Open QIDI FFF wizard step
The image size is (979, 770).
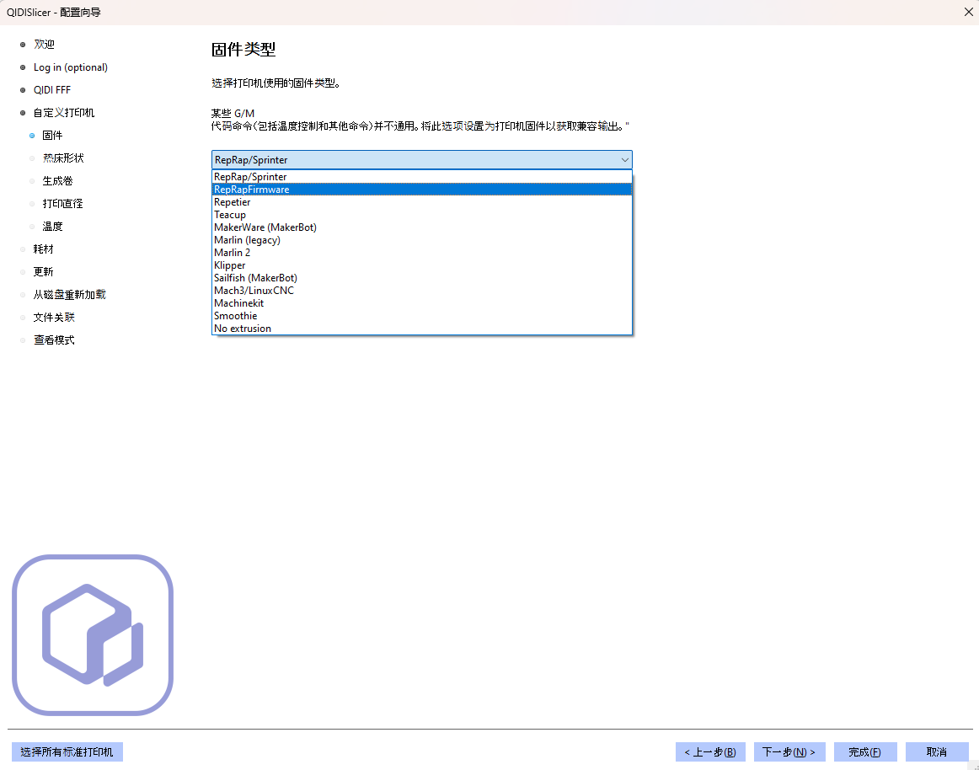pos(52,90)
